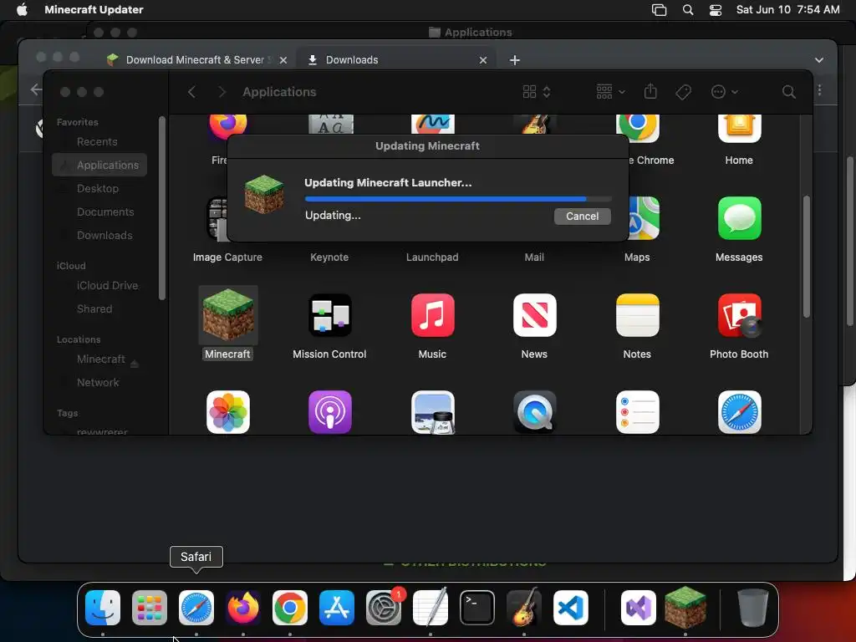Open Finder from the Dock
The width and height of the screenshot is (856, 642).
tap(103, 608)
